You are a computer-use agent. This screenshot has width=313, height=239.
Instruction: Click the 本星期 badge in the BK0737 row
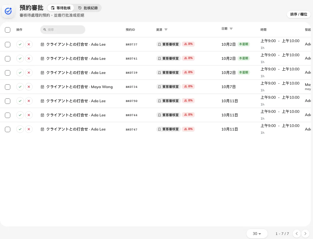pos(243,44)
